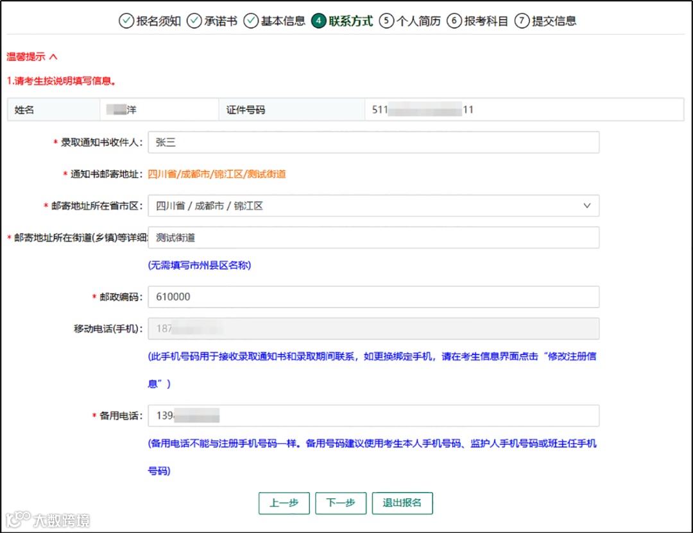Click the number 5 circle for 个人简历

point(386,20)
